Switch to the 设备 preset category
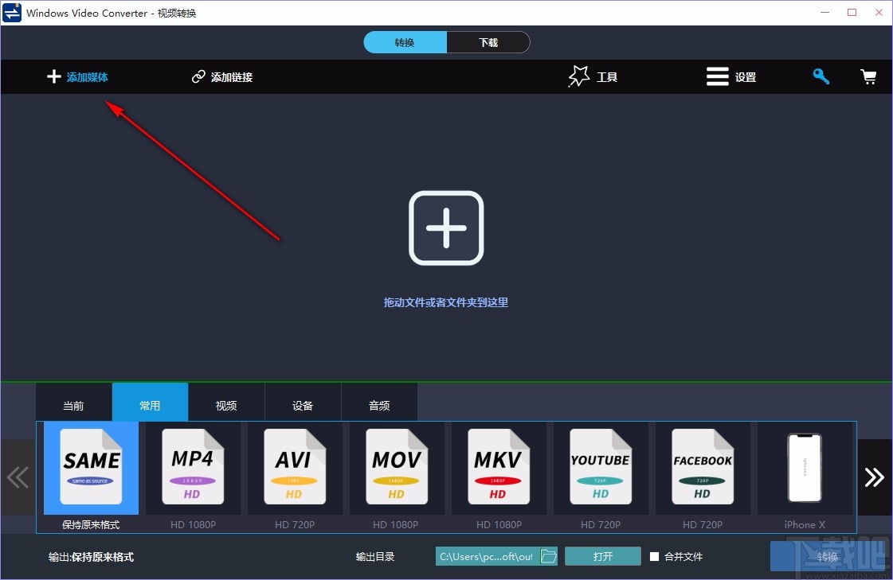Image resolution: width=893 pixels, height=580 pixels. pyautogui.click(x=303, y=405)
